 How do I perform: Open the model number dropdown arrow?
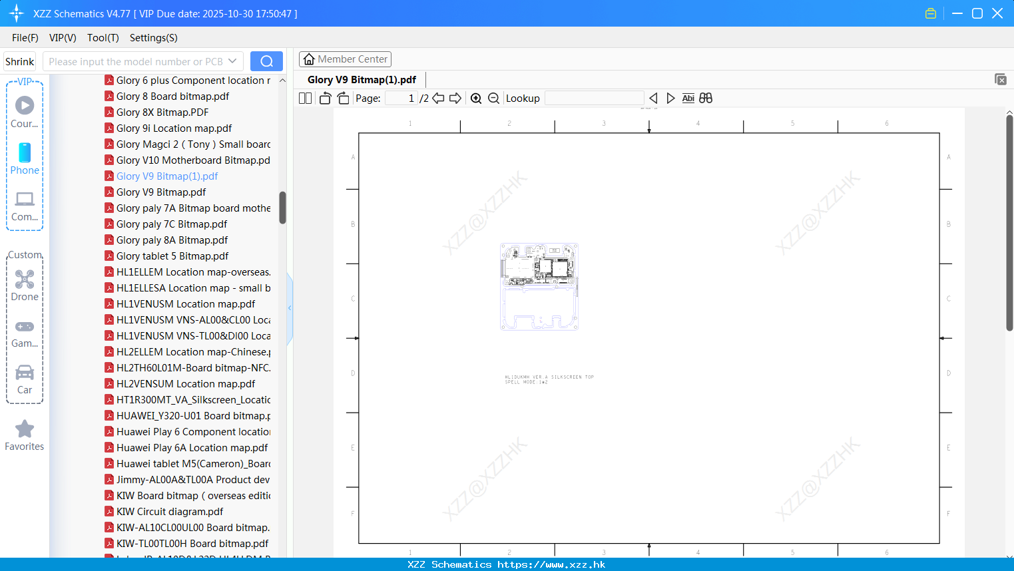(232, 61)
